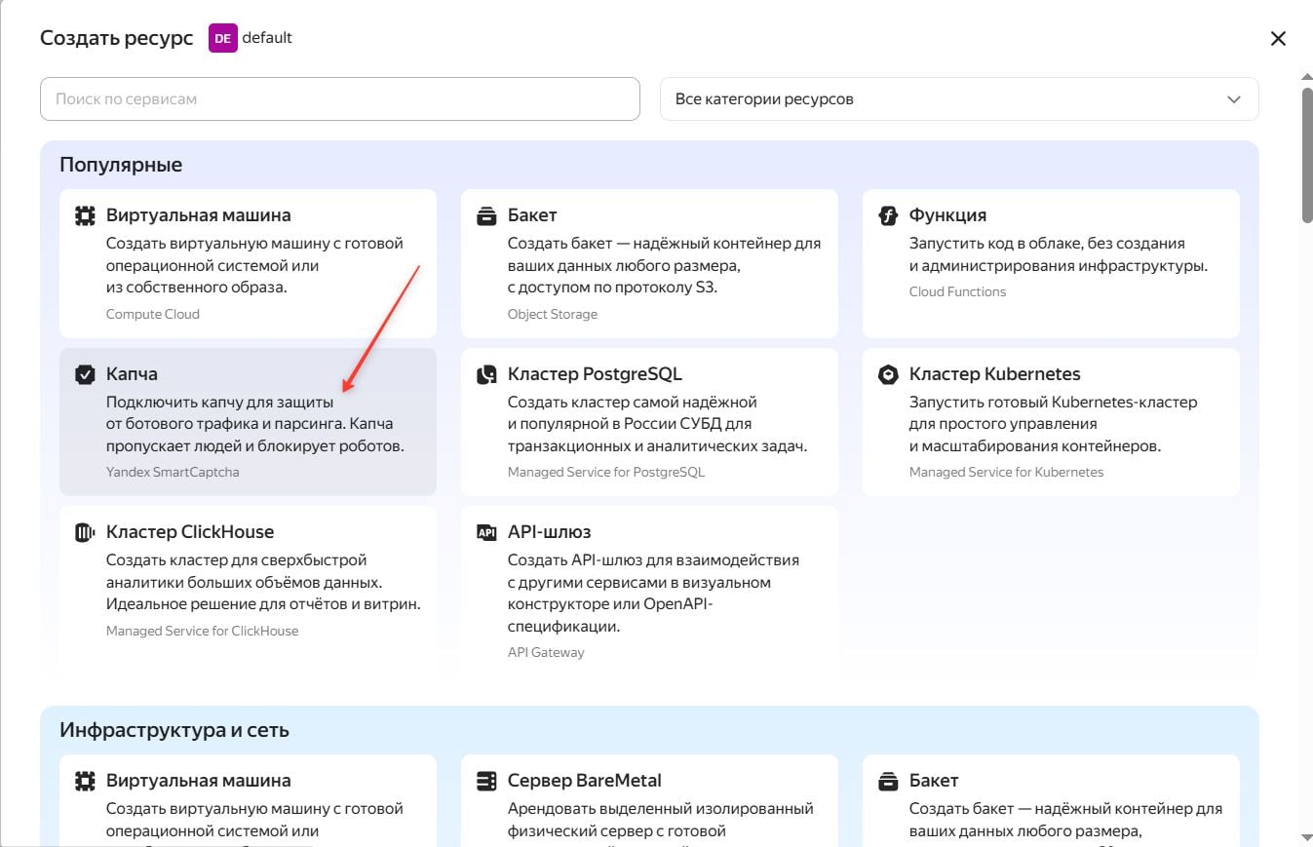Click the purple DE folder badge
This screenshot has width=1313, height=847.
223,38
